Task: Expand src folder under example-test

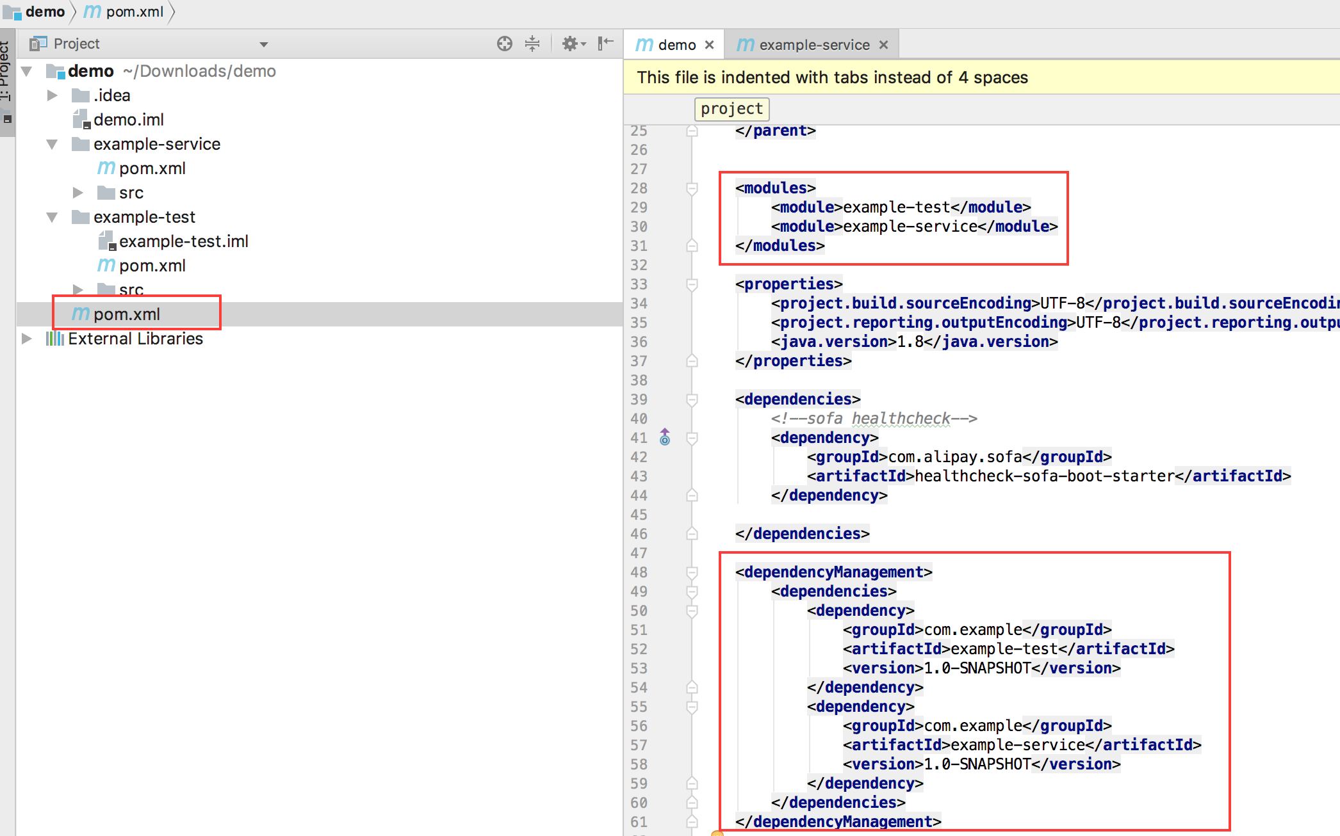Action: [78, 289]
